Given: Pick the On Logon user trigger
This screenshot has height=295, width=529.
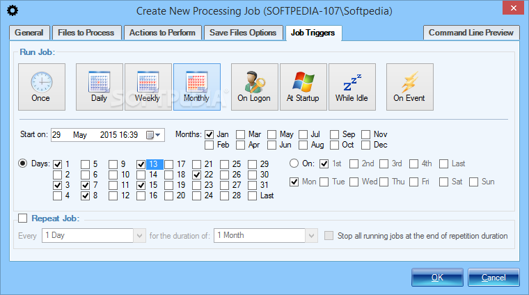Looking at the screenshot, I should [x=254, y=87].
